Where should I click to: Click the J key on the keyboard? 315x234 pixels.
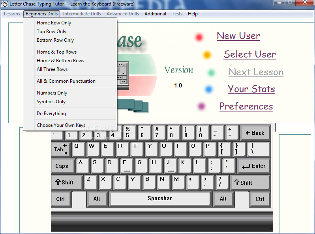click(170, 166)
